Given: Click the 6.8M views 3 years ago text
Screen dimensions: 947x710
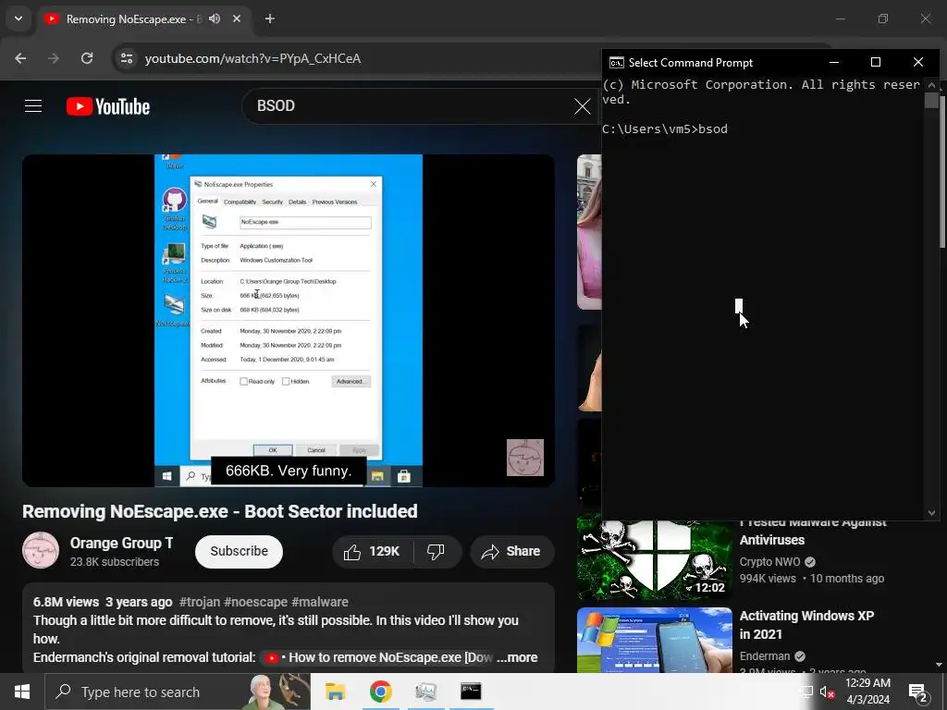Looking at the screenshot, I should (x=103, y=602).
